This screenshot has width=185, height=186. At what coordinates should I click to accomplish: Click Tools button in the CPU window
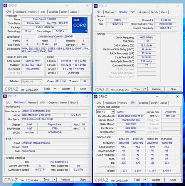(x=47, y=89)
